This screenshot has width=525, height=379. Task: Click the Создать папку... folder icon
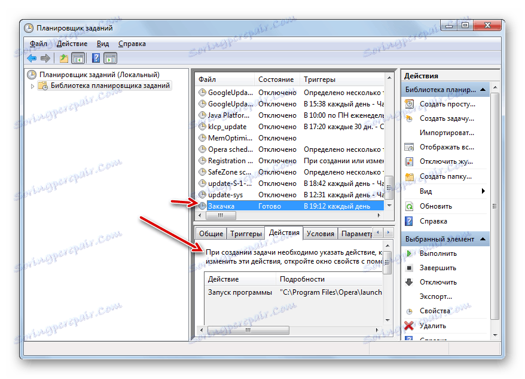pos(409,176)
